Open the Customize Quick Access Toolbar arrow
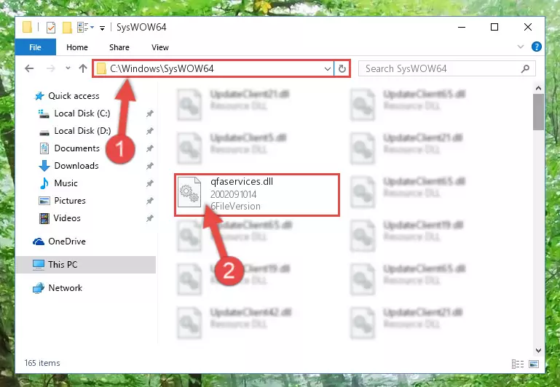560x387 pixels. tap(102, 28)
